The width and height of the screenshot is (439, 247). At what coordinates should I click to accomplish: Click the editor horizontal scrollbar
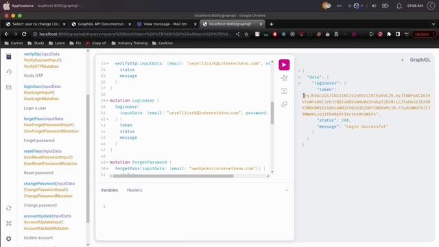coord(173,176)
